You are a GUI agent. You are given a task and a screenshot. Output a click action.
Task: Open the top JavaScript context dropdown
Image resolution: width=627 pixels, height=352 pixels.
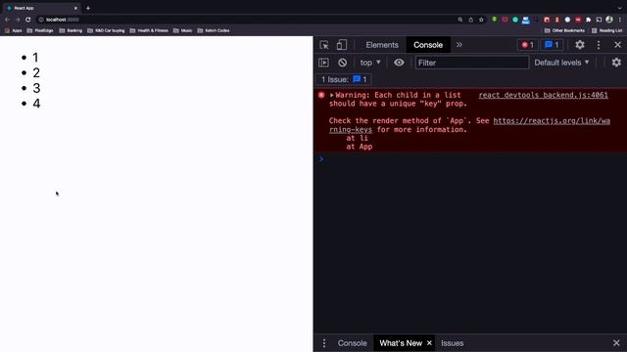click(x=370, y=63)
